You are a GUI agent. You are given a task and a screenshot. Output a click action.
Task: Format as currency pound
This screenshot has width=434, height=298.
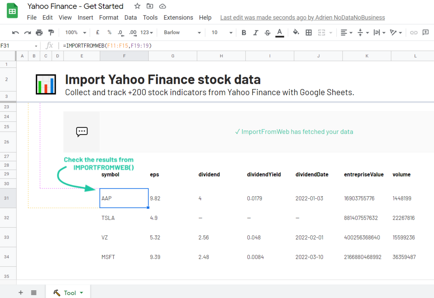pyautogui.click(x=98, y=32)
